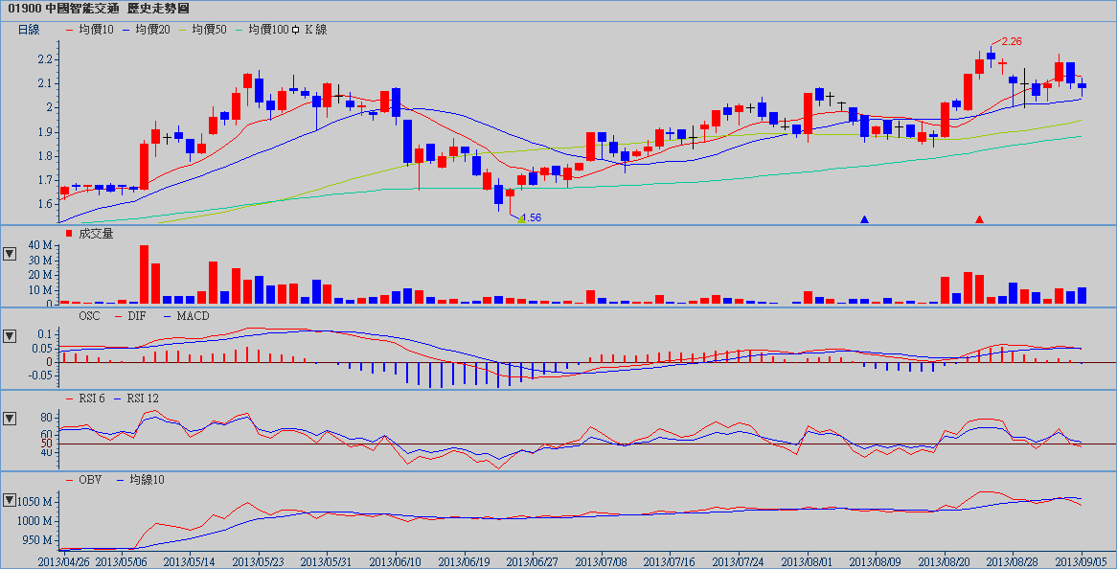Open the dropdown arrow for the 成交量 volume panel
Image resolution: width=1117 pixels, height=569 pixels.
(x=11, y=254)
